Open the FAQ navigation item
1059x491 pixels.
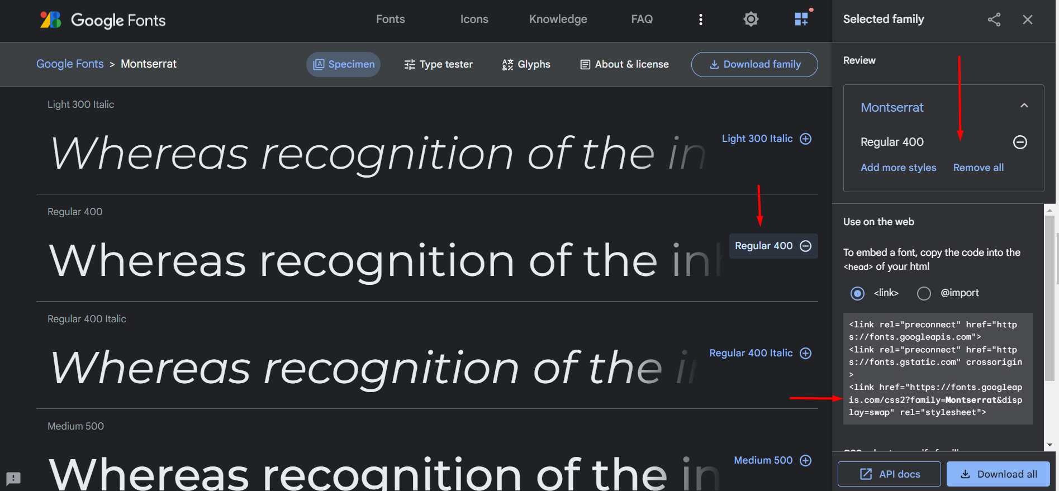(x=642, y=19)
